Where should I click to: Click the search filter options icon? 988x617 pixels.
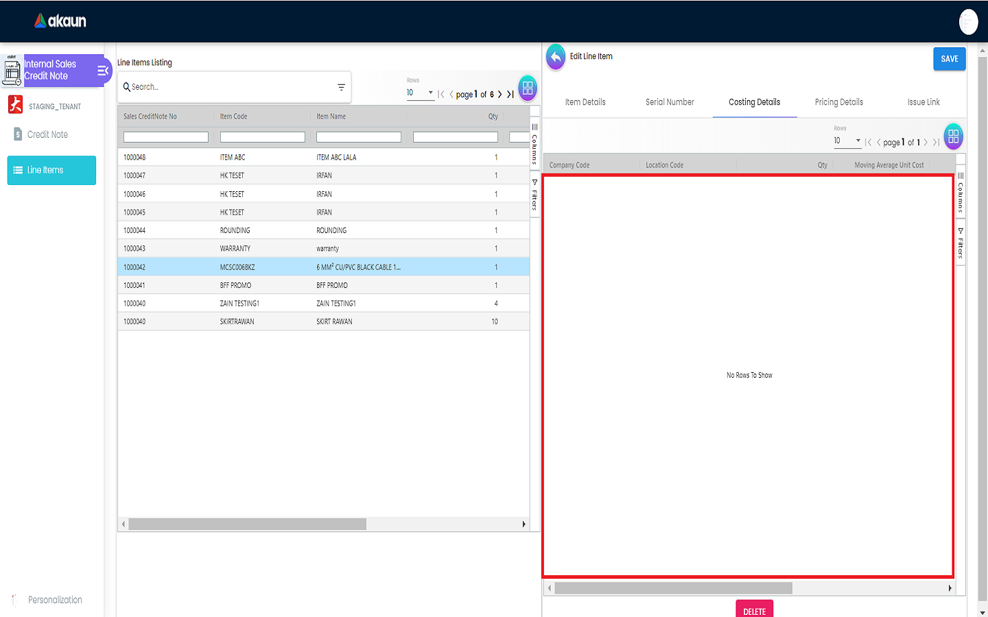(x=341, y=87)
